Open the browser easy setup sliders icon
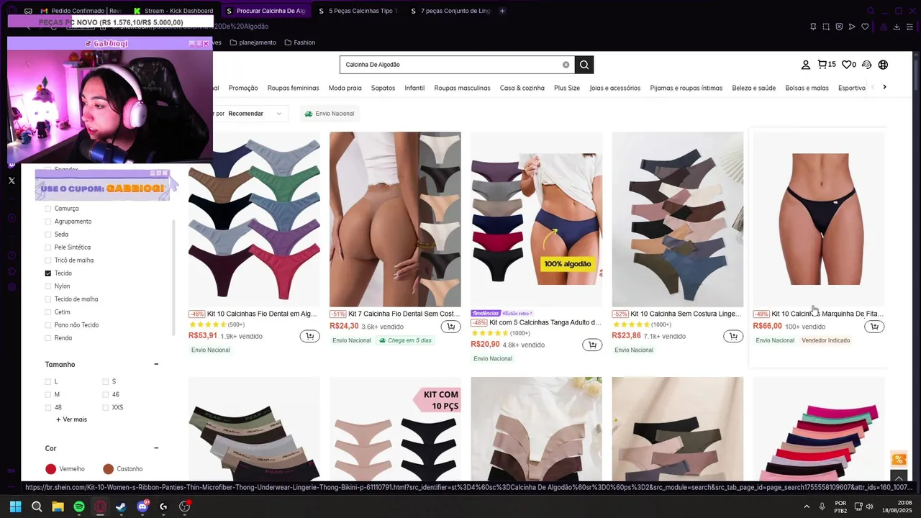This screenshot has width=921, height=518. (909, 27)
